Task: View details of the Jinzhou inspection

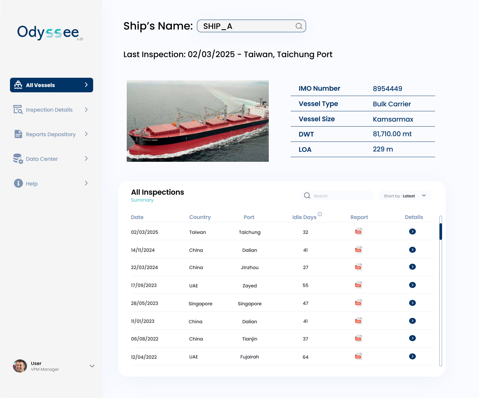Action: click(x=412, y=267)
